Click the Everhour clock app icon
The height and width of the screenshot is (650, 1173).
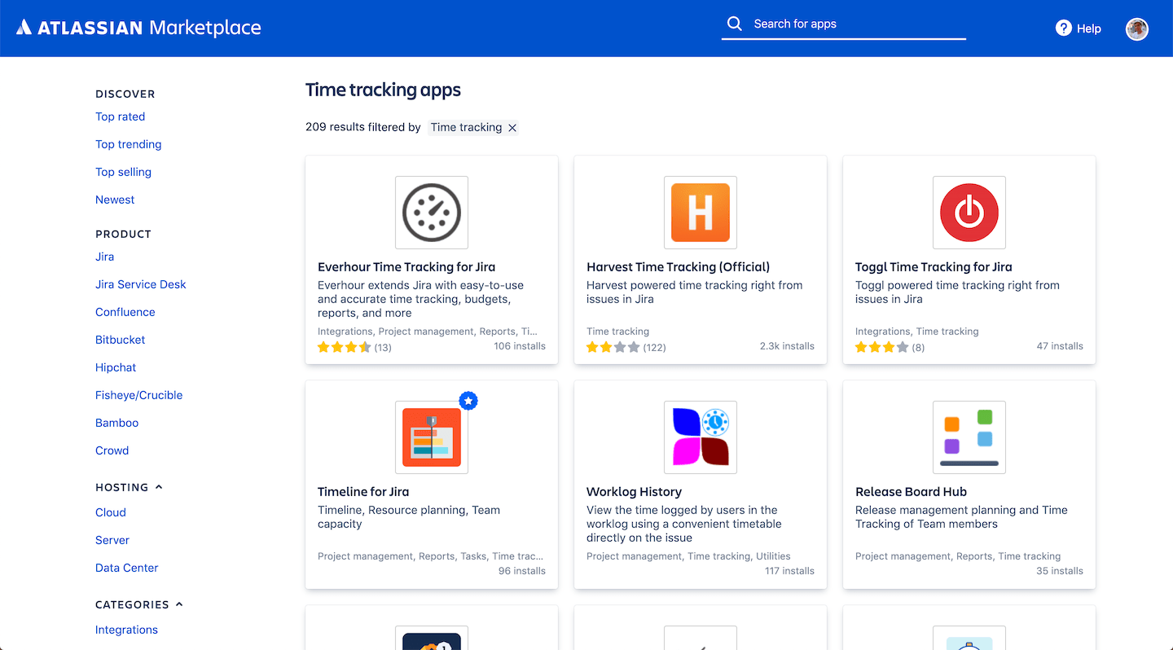[432, 213]
